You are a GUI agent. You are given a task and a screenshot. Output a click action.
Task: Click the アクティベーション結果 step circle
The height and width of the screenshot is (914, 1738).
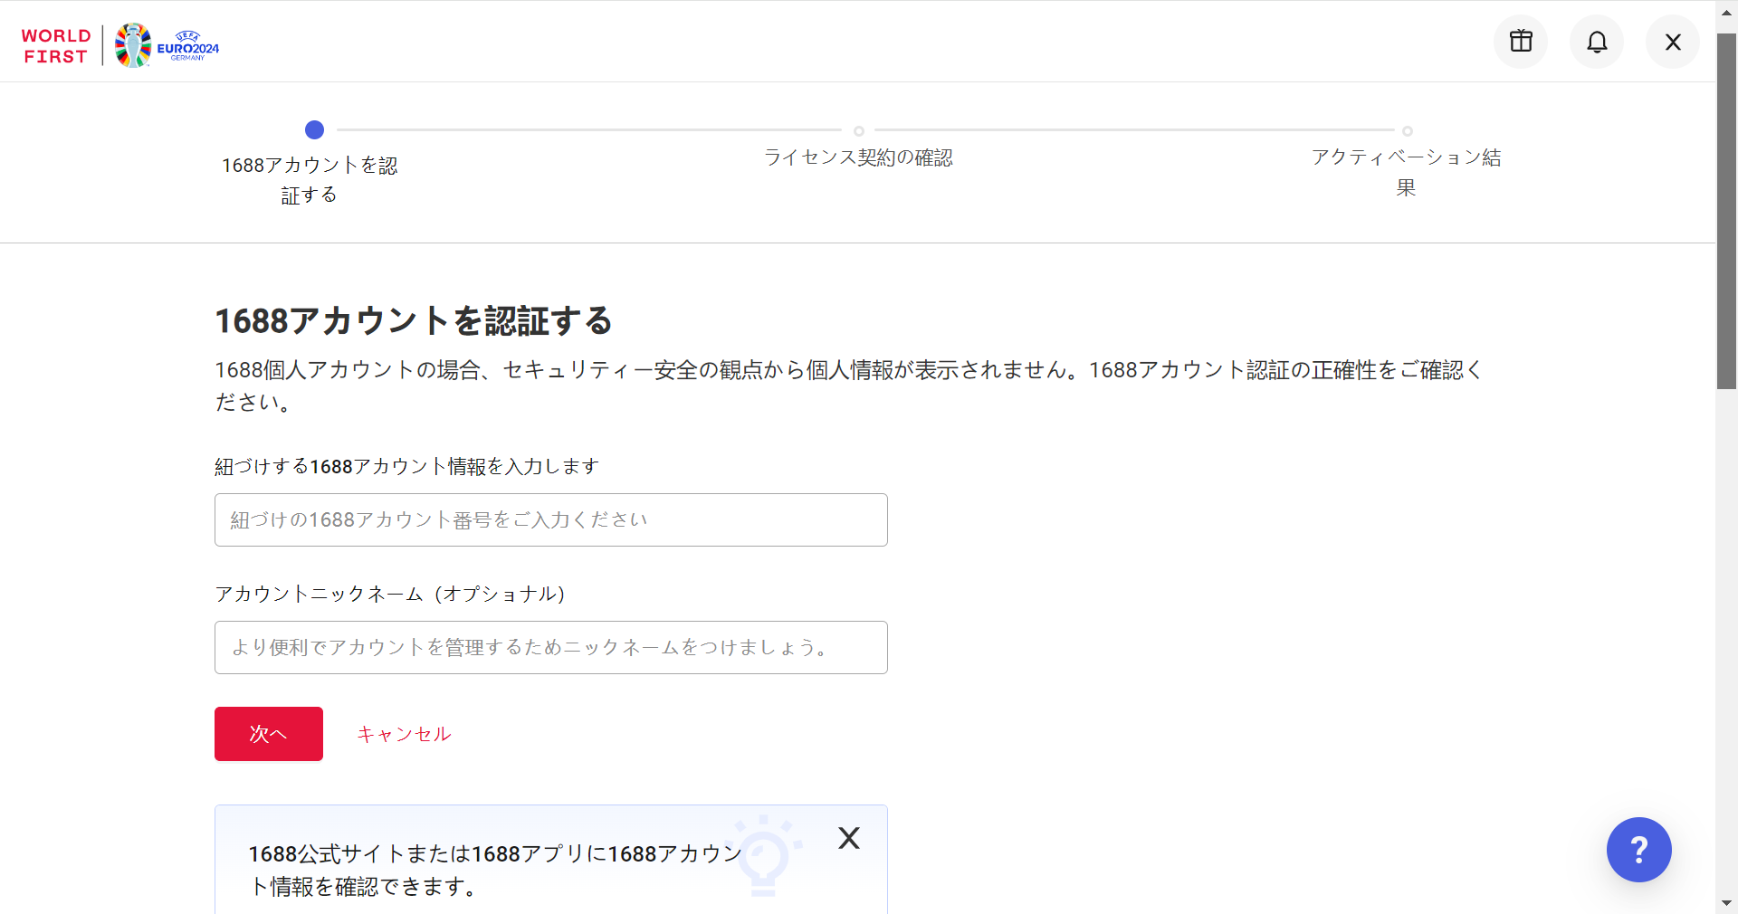tap(1407, 130)
